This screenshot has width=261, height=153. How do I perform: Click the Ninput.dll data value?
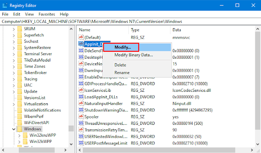click(x=182, y=103)
